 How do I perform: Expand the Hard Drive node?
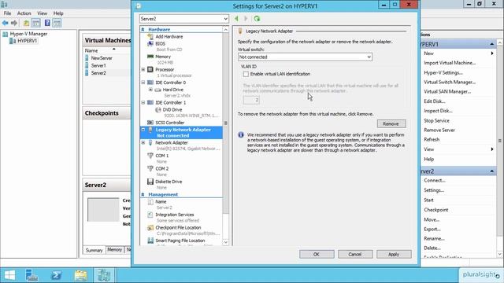(150, 90)
